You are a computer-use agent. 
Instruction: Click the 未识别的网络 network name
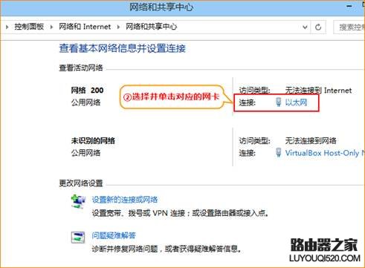93,141
